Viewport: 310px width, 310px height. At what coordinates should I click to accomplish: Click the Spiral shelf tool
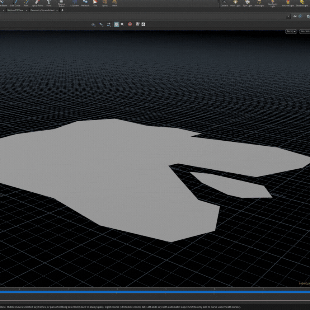105,3
